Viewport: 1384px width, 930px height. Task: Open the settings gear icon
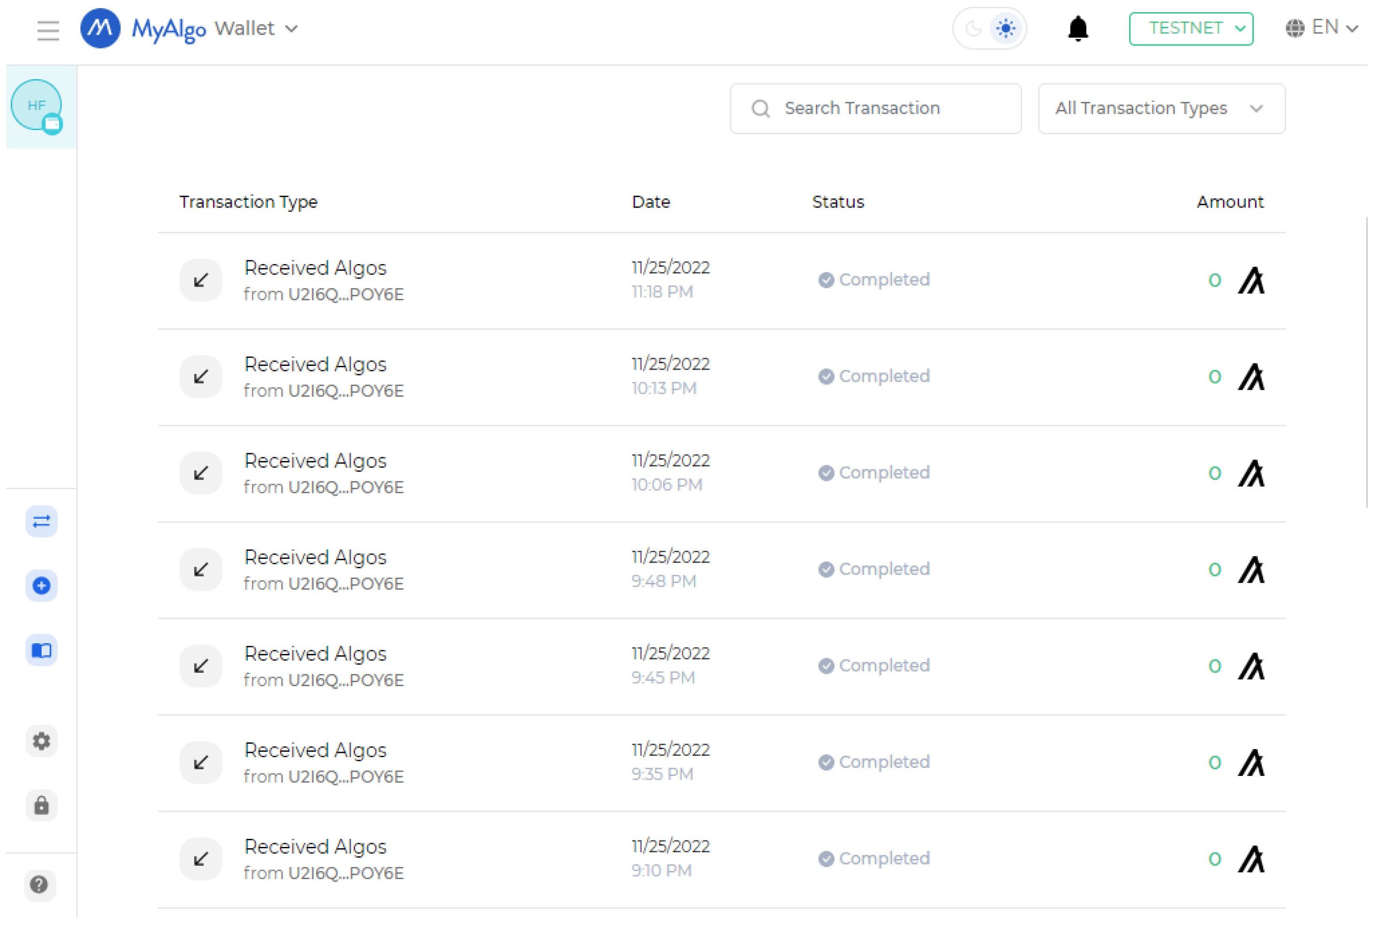click(x=41, y=741)
